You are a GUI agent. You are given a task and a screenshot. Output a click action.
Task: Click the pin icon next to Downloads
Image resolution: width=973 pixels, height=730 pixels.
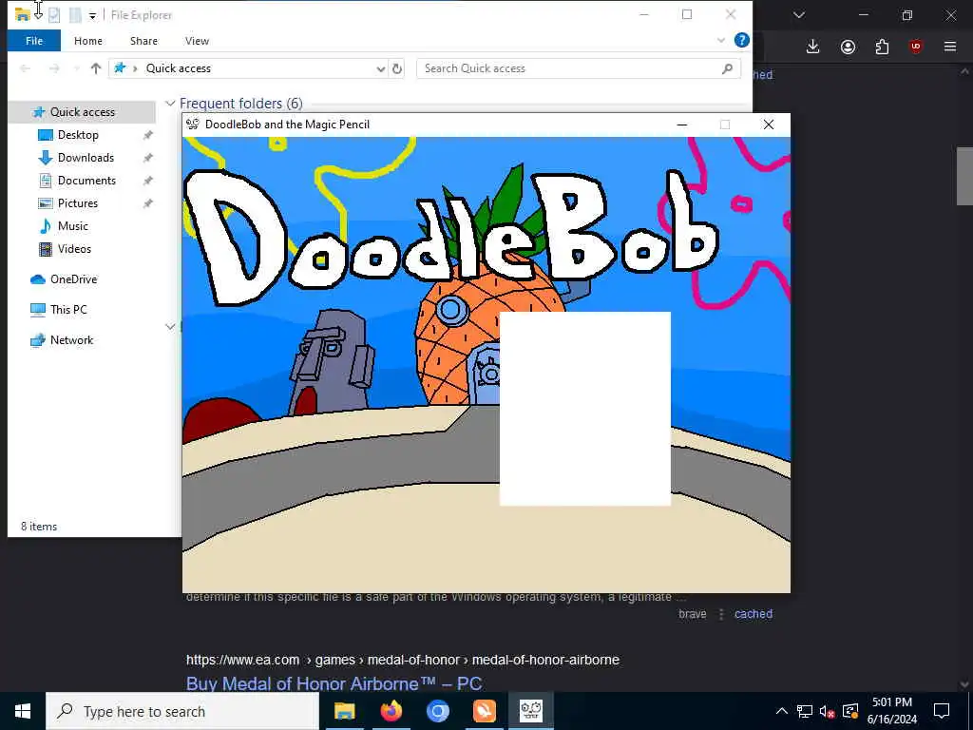147,158
